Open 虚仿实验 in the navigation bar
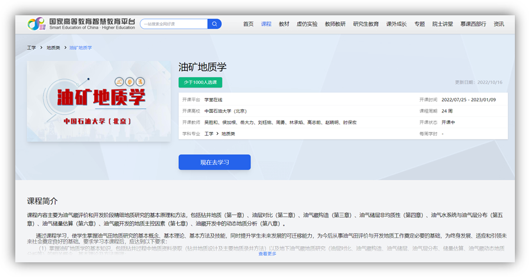The width and height of the screenshot is (529, 277). click(x=307, y=24)
